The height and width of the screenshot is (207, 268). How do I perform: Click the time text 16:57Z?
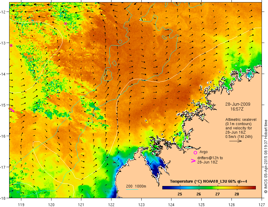click(x=237, y=109)
